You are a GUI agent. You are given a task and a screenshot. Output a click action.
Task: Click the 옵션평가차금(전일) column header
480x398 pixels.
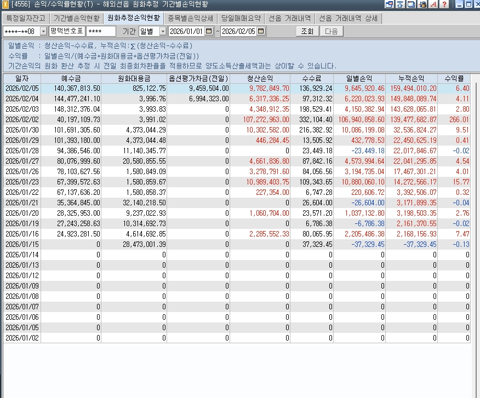pos(198,78)
